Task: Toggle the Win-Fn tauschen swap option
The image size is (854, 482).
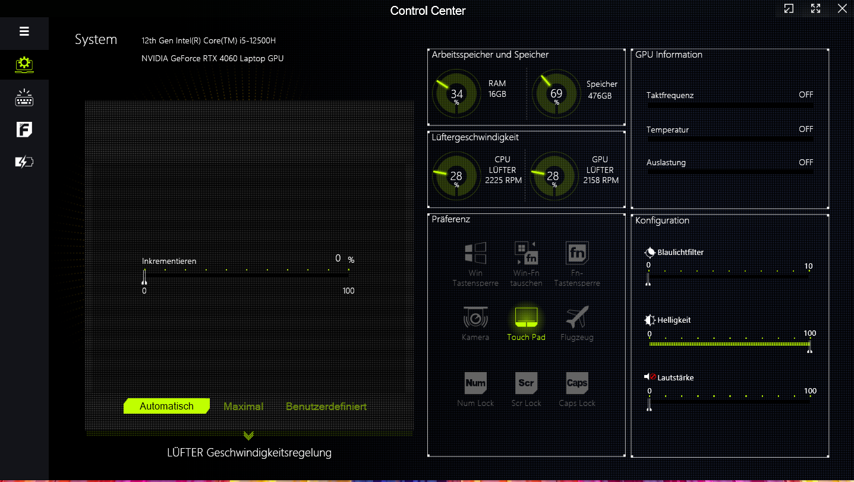Action: click(x=526, y=254)
